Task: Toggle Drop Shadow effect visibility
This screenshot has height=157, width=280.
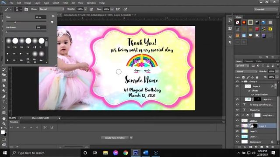Action: [x=252, y=95]
